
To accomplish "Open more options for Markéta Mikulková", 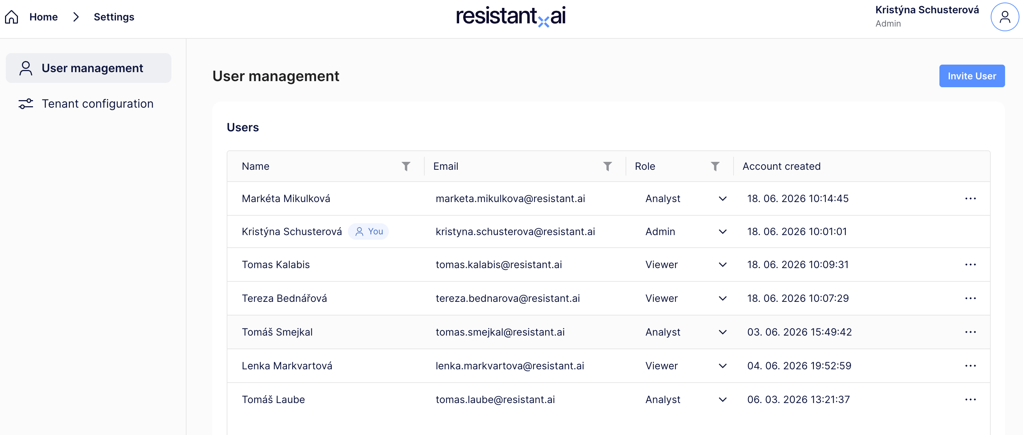I will pos(970,198).
